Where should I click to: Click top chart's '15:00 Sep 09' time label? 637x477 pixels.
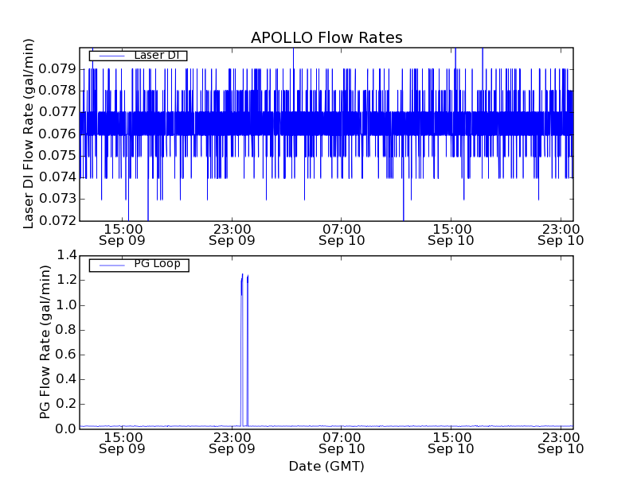(123, 235)
